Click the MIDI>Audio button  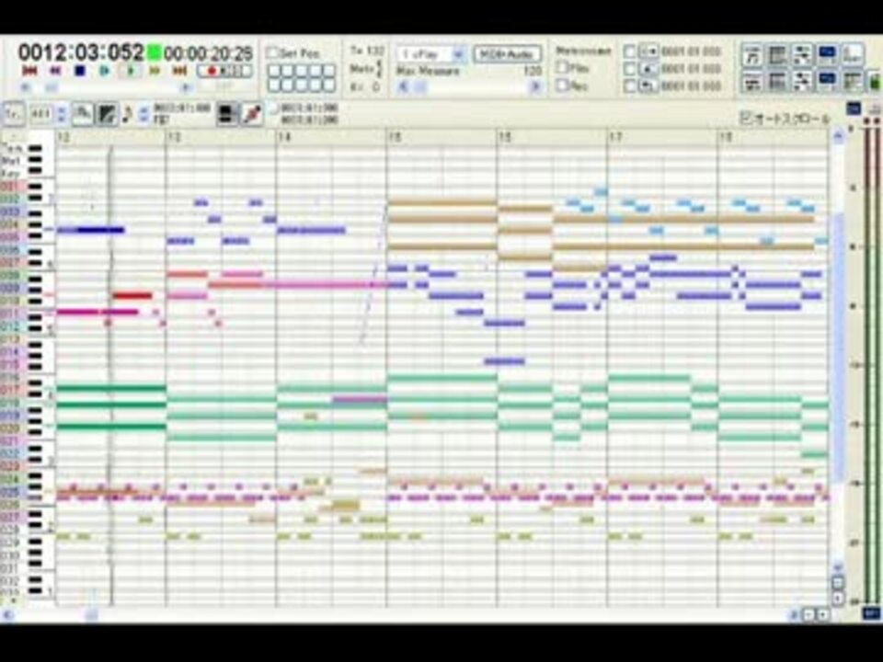pos(508,54)
